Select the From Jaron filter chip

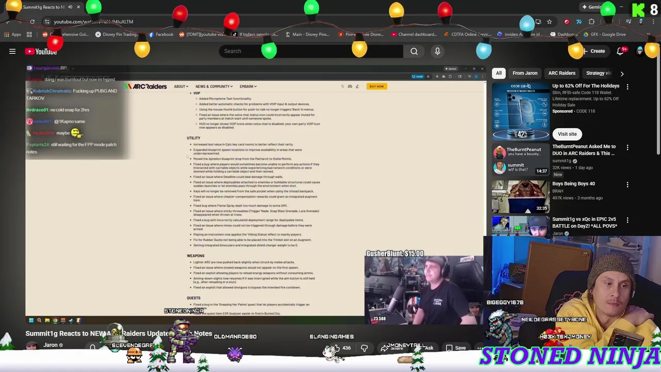pyautogui.click(x=525, y=73)
